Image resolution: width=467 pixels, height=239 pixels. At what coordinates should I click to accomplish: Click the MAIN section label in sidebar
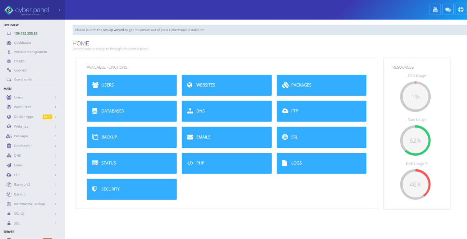8,88
